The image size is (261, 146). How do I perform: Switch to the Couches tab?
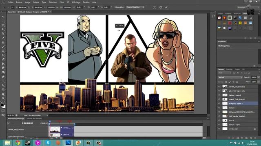(229, 69)
